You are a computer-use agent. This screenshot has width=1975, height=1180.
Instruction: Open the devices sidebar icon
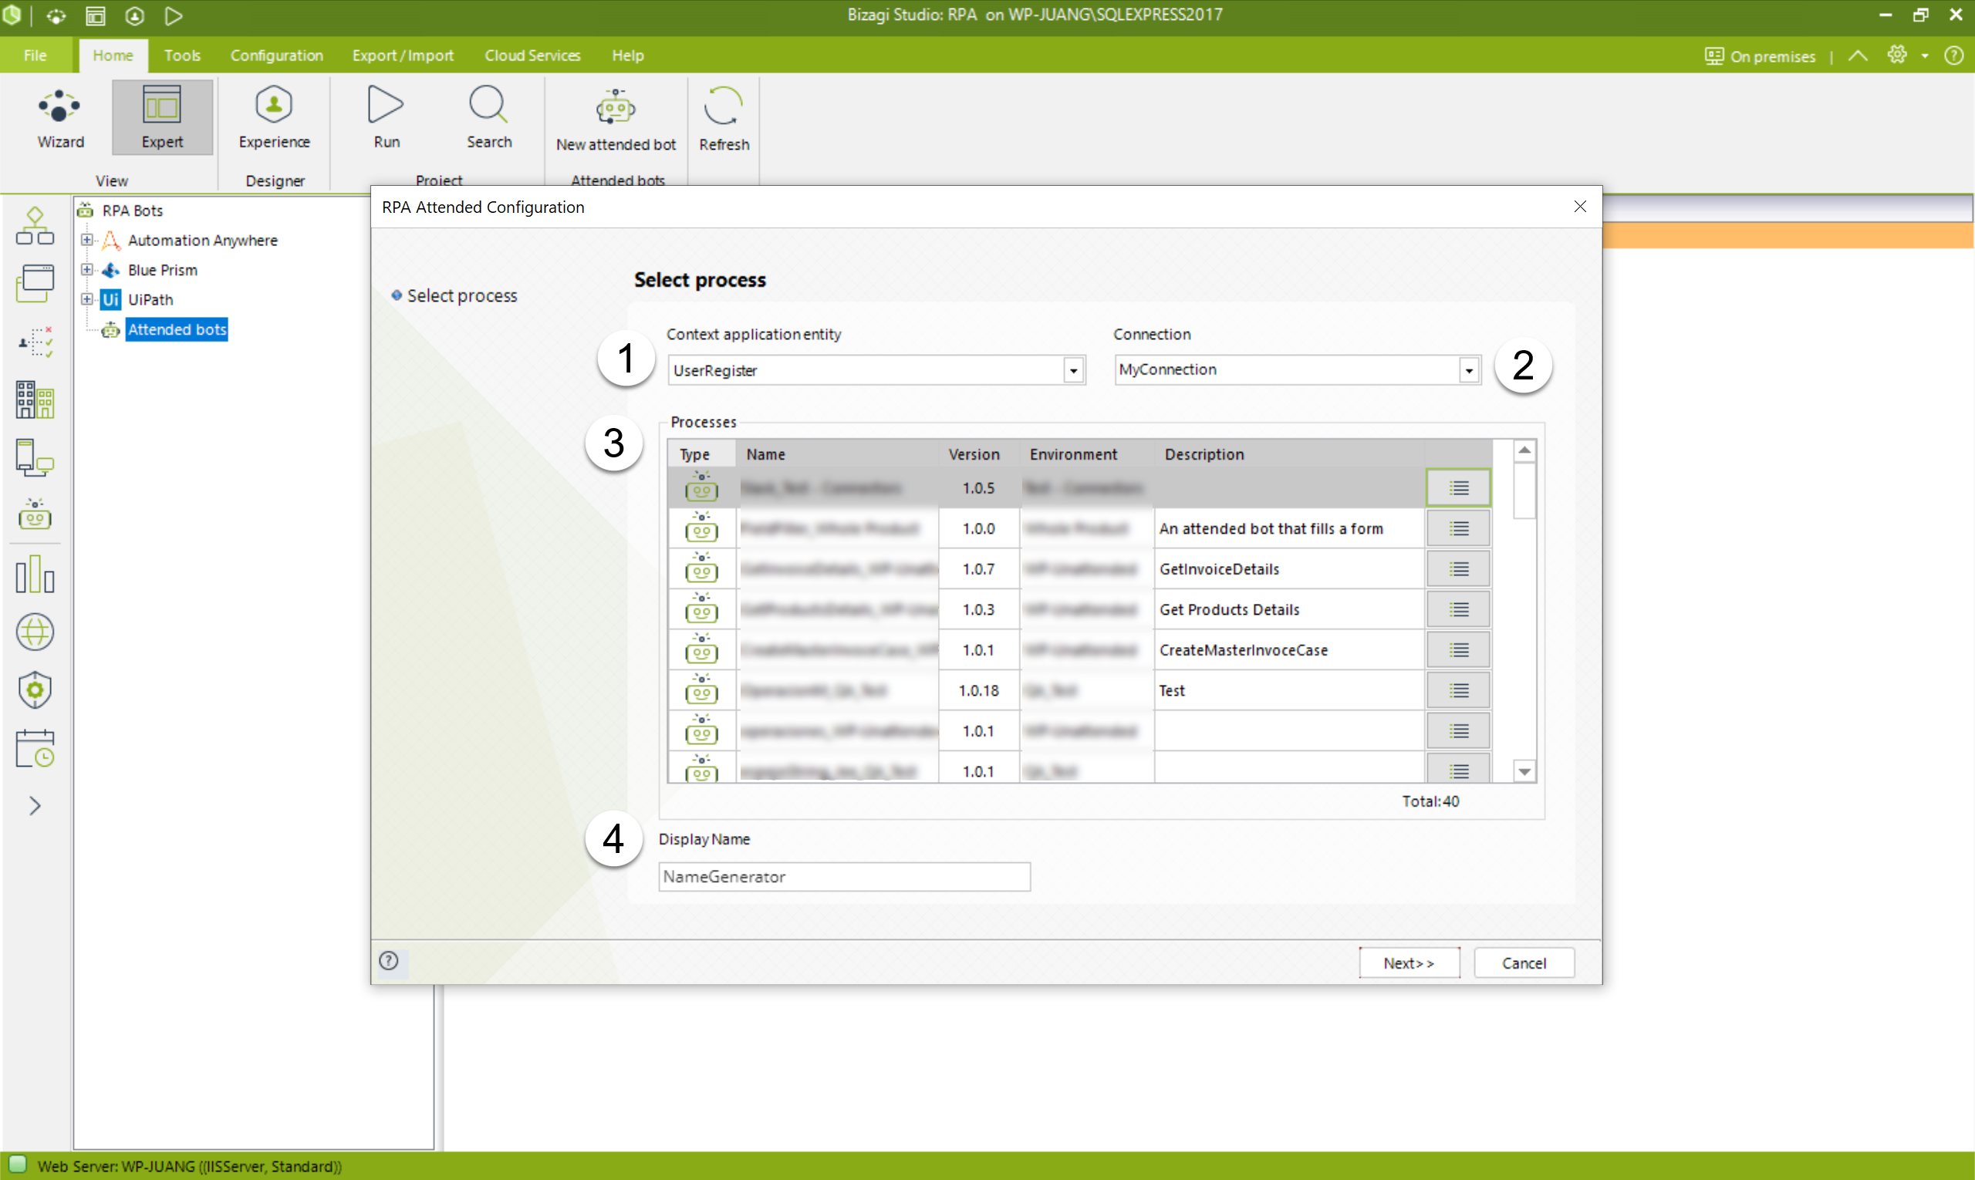(x=35, y=458)
